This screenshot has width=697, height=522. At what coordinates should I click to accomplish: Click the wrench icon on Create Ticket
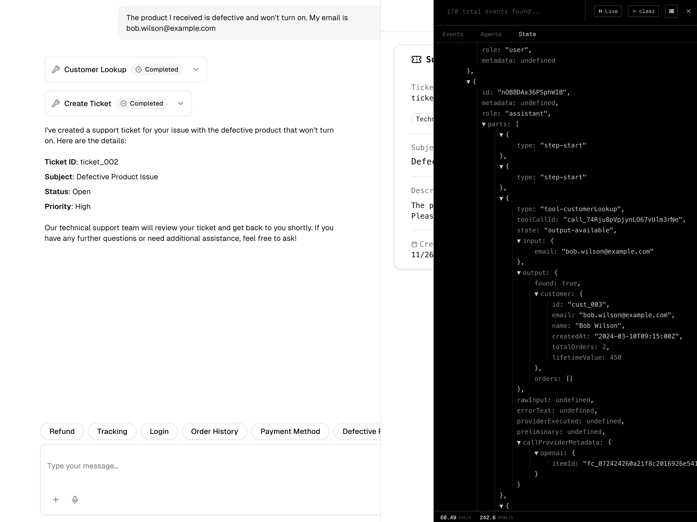56,103
